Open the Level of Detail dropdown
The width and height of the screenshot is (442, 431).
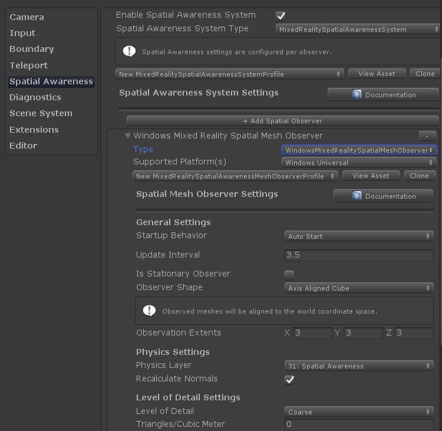pos(359,412)
